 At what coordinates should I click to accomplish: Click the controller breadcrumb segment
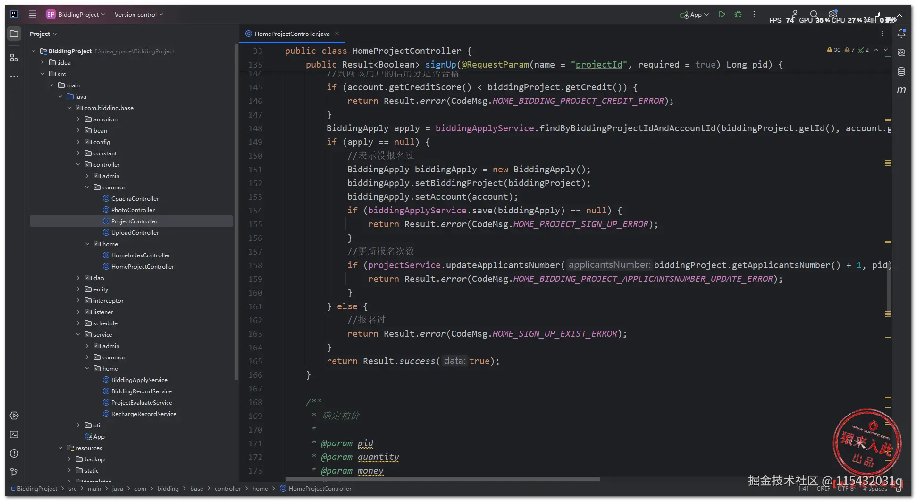[228, 488]
